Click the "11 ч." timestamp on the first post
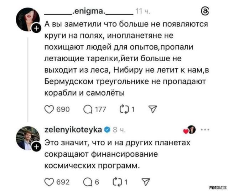Screen dimensions: 228x191 point(144,12)
